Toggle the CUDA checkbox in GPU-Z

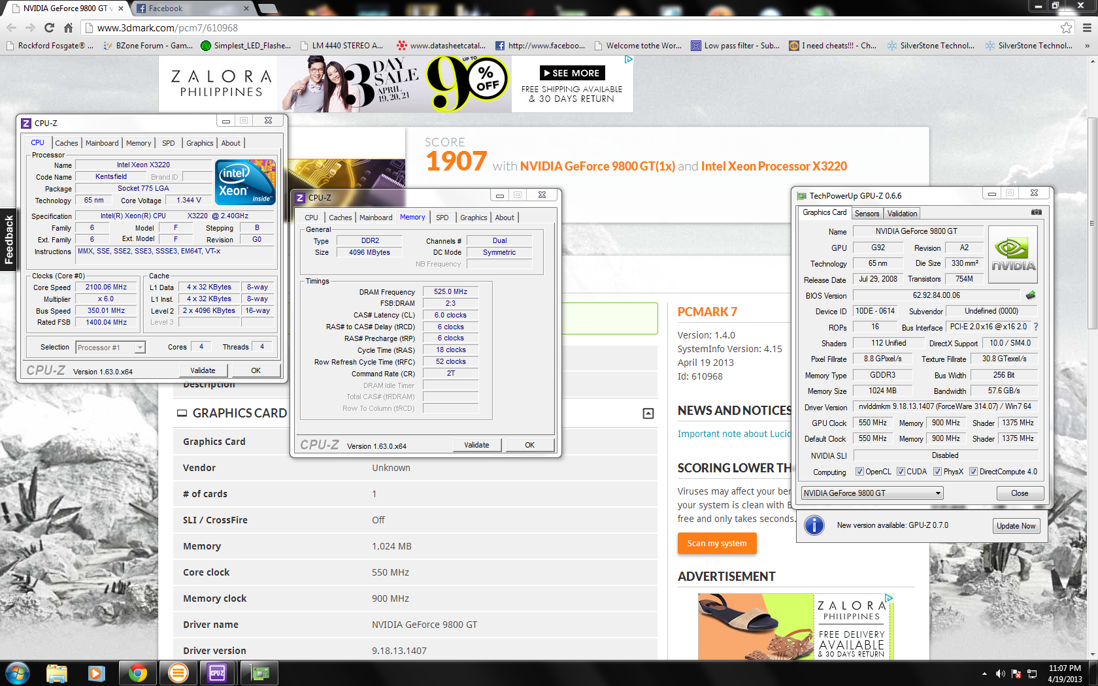coord(901,472)
